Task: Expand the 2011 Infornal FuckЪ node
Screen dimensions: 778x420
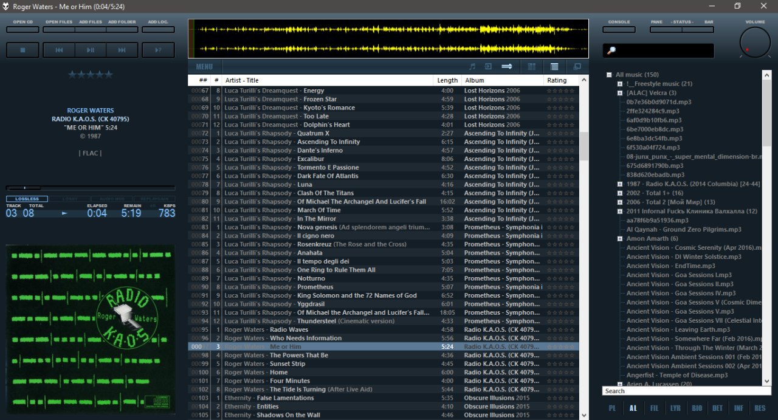Action: click(619, 212)
